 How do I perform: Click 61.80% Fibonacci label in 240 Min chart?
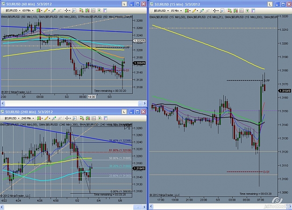[120, 150]
